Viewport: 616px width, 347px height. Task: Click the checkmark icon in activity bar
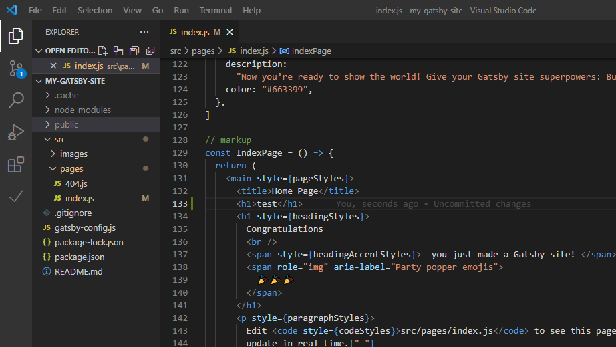[x=16, y=197]
